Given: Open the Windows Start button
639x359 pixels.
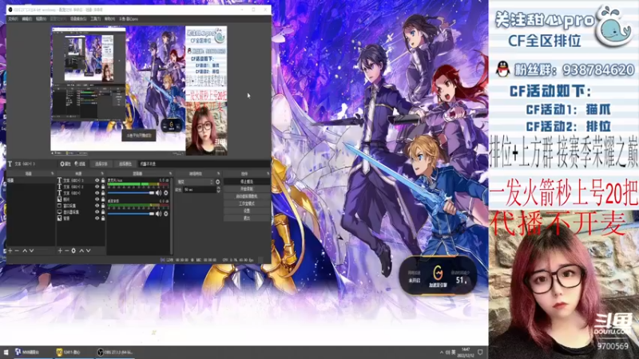Looking at the screenshot, I should pyautogui.click(x=6, y=352).
